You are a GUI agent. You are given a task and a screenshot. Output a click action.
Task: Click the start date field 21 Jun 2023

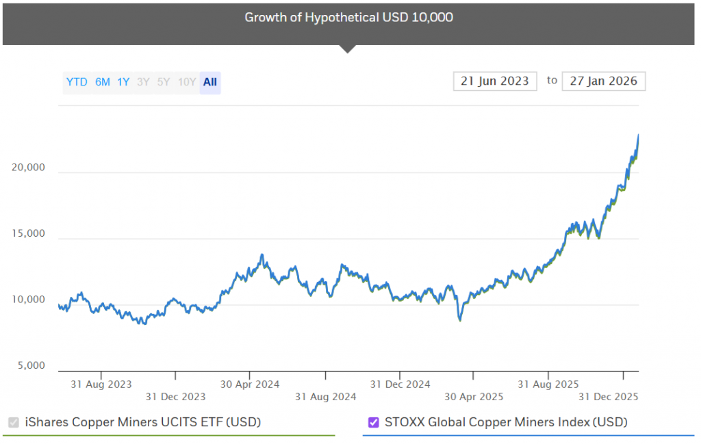(495, 81)
